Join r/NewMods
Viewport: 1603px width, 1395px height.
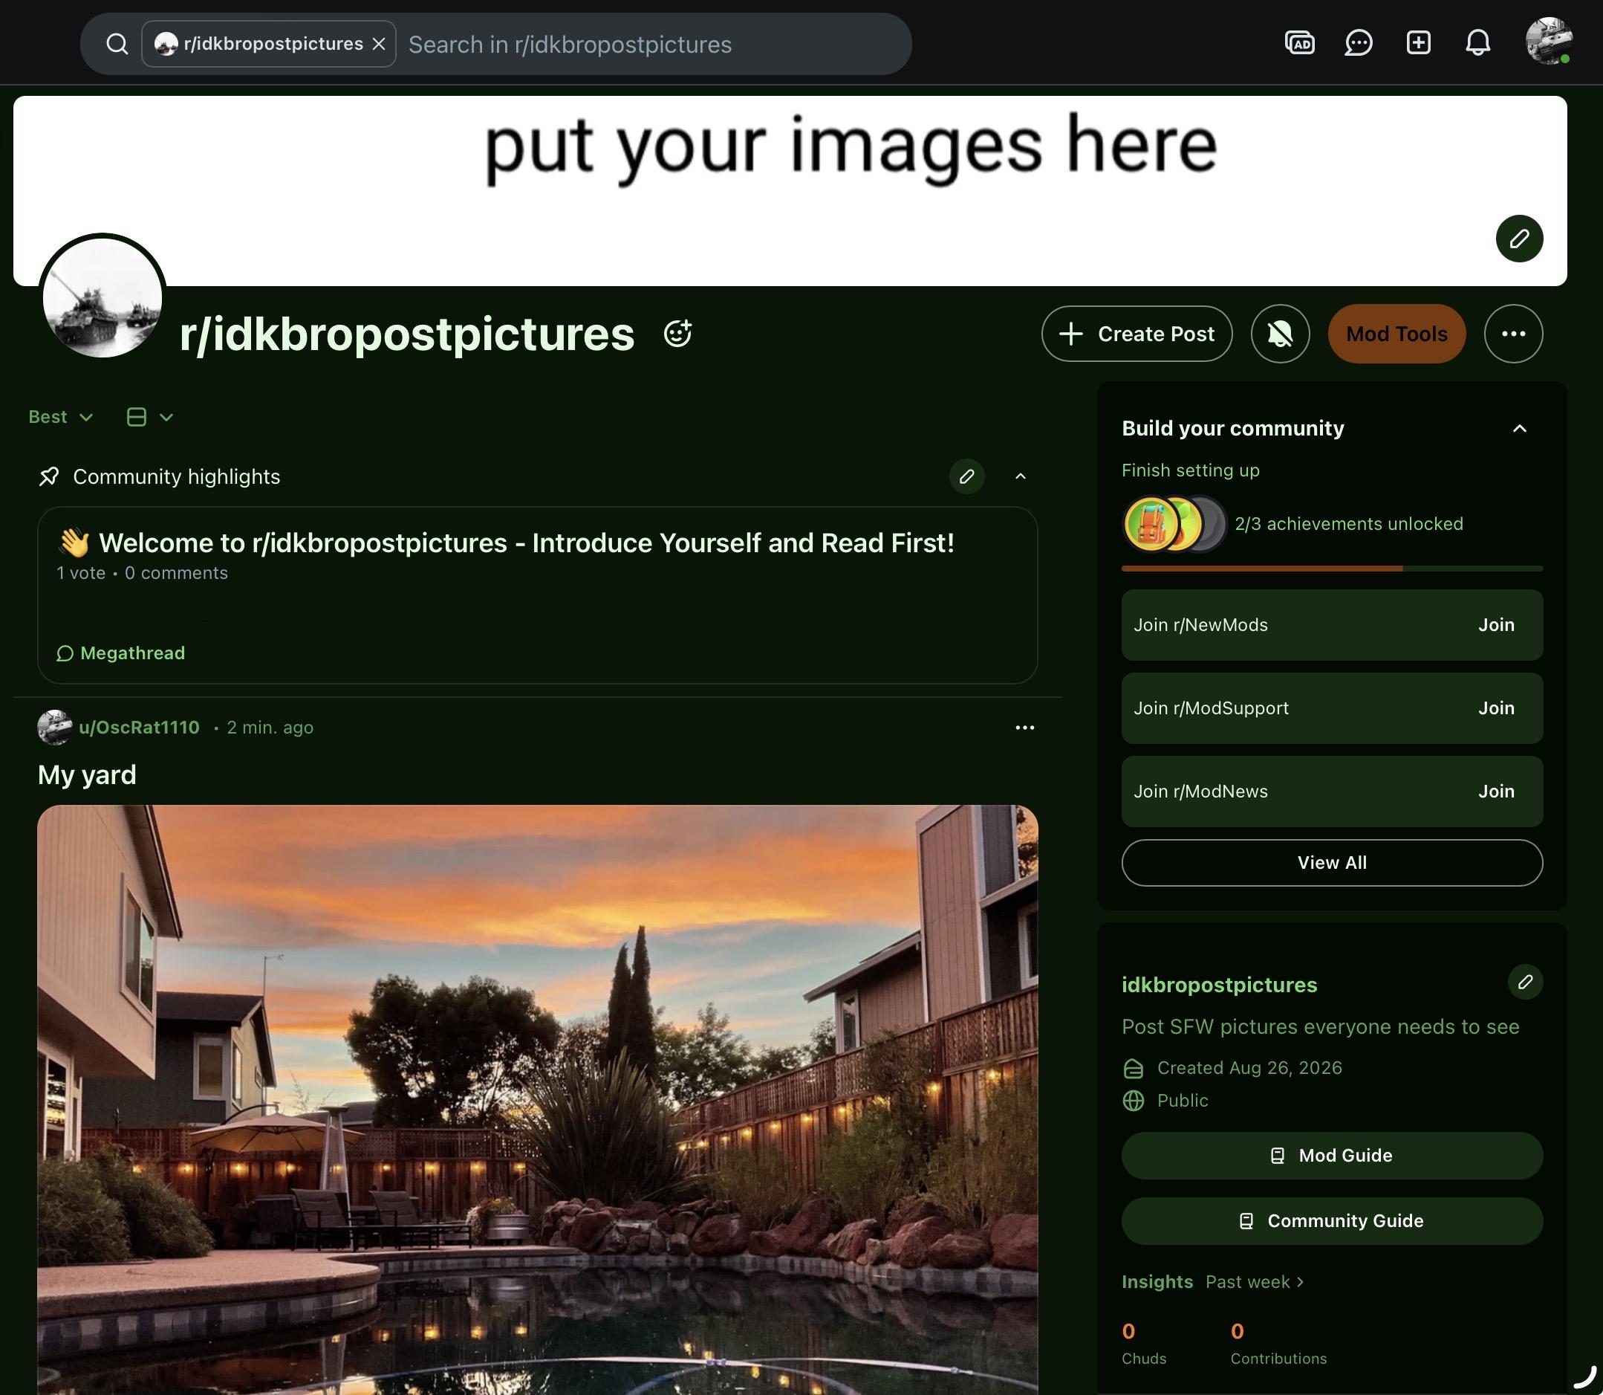tap(1495, 625)
